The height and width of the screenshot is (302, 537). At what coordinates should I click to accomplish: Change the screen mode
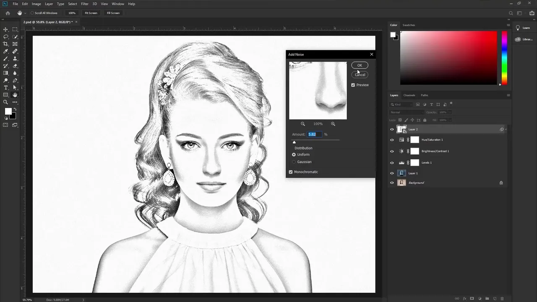point(15,125)
